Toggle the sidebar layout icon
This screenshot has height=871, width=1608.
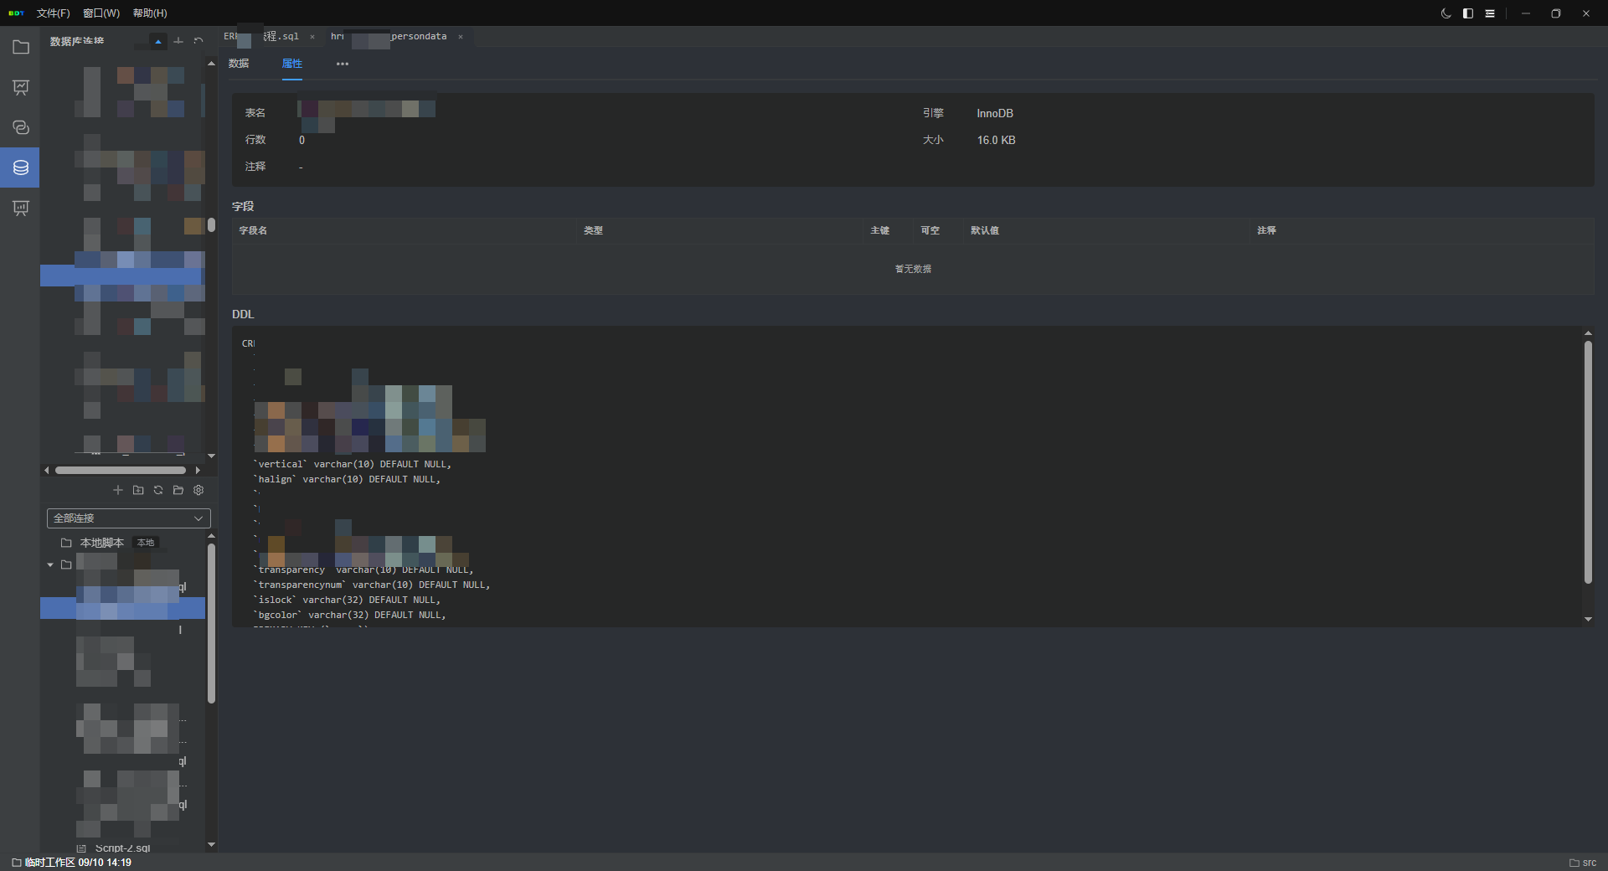coord(1468,13)
